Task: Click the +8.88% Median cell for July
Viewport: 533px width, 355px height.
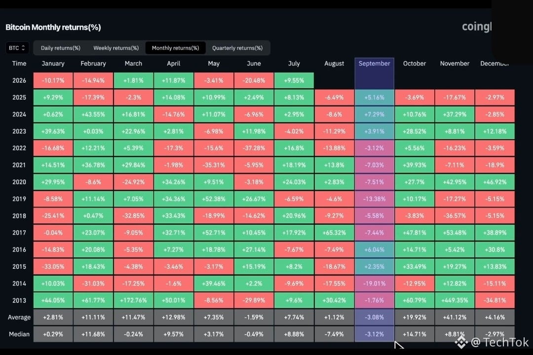Action: tap(294, 334)
